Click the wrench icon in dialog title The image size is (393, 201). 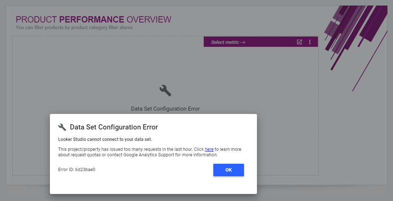tap(62, 127)
